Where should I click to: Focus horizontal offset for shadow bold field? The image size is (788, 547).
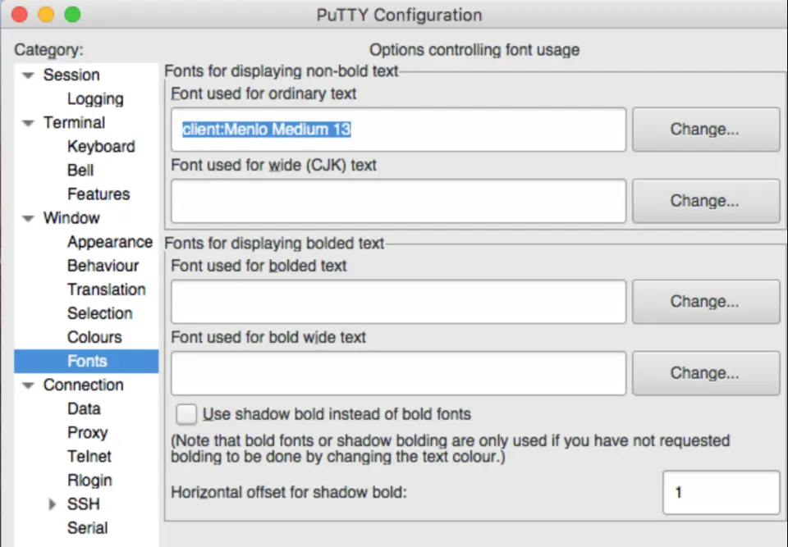722,492
